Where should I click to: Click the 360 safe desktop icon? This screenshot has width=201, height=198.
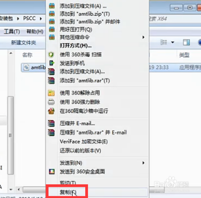tap(52, 171)
